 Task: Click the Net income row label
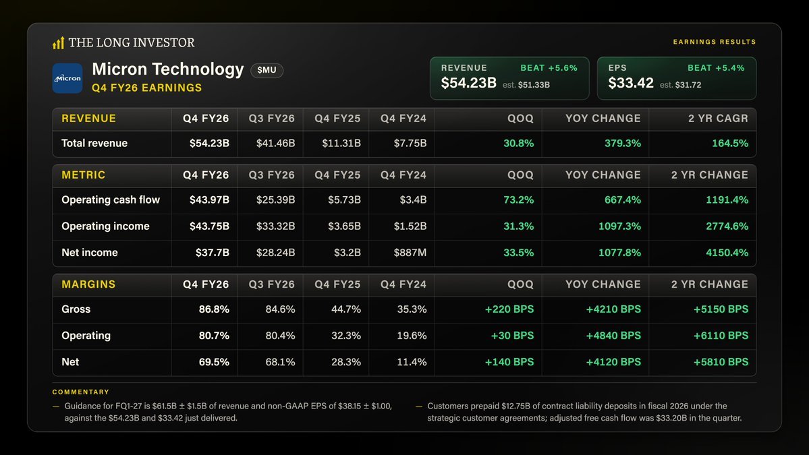(89, 253)
